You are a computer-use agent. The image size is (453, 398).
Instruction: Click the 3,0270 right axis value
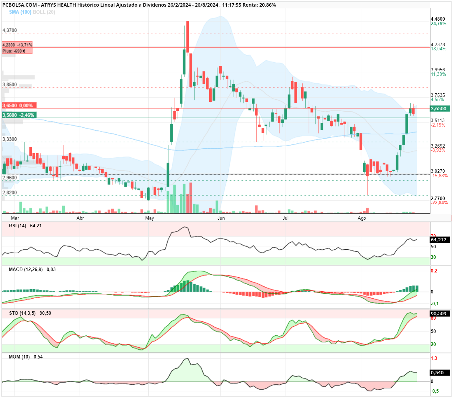[438, 171]
